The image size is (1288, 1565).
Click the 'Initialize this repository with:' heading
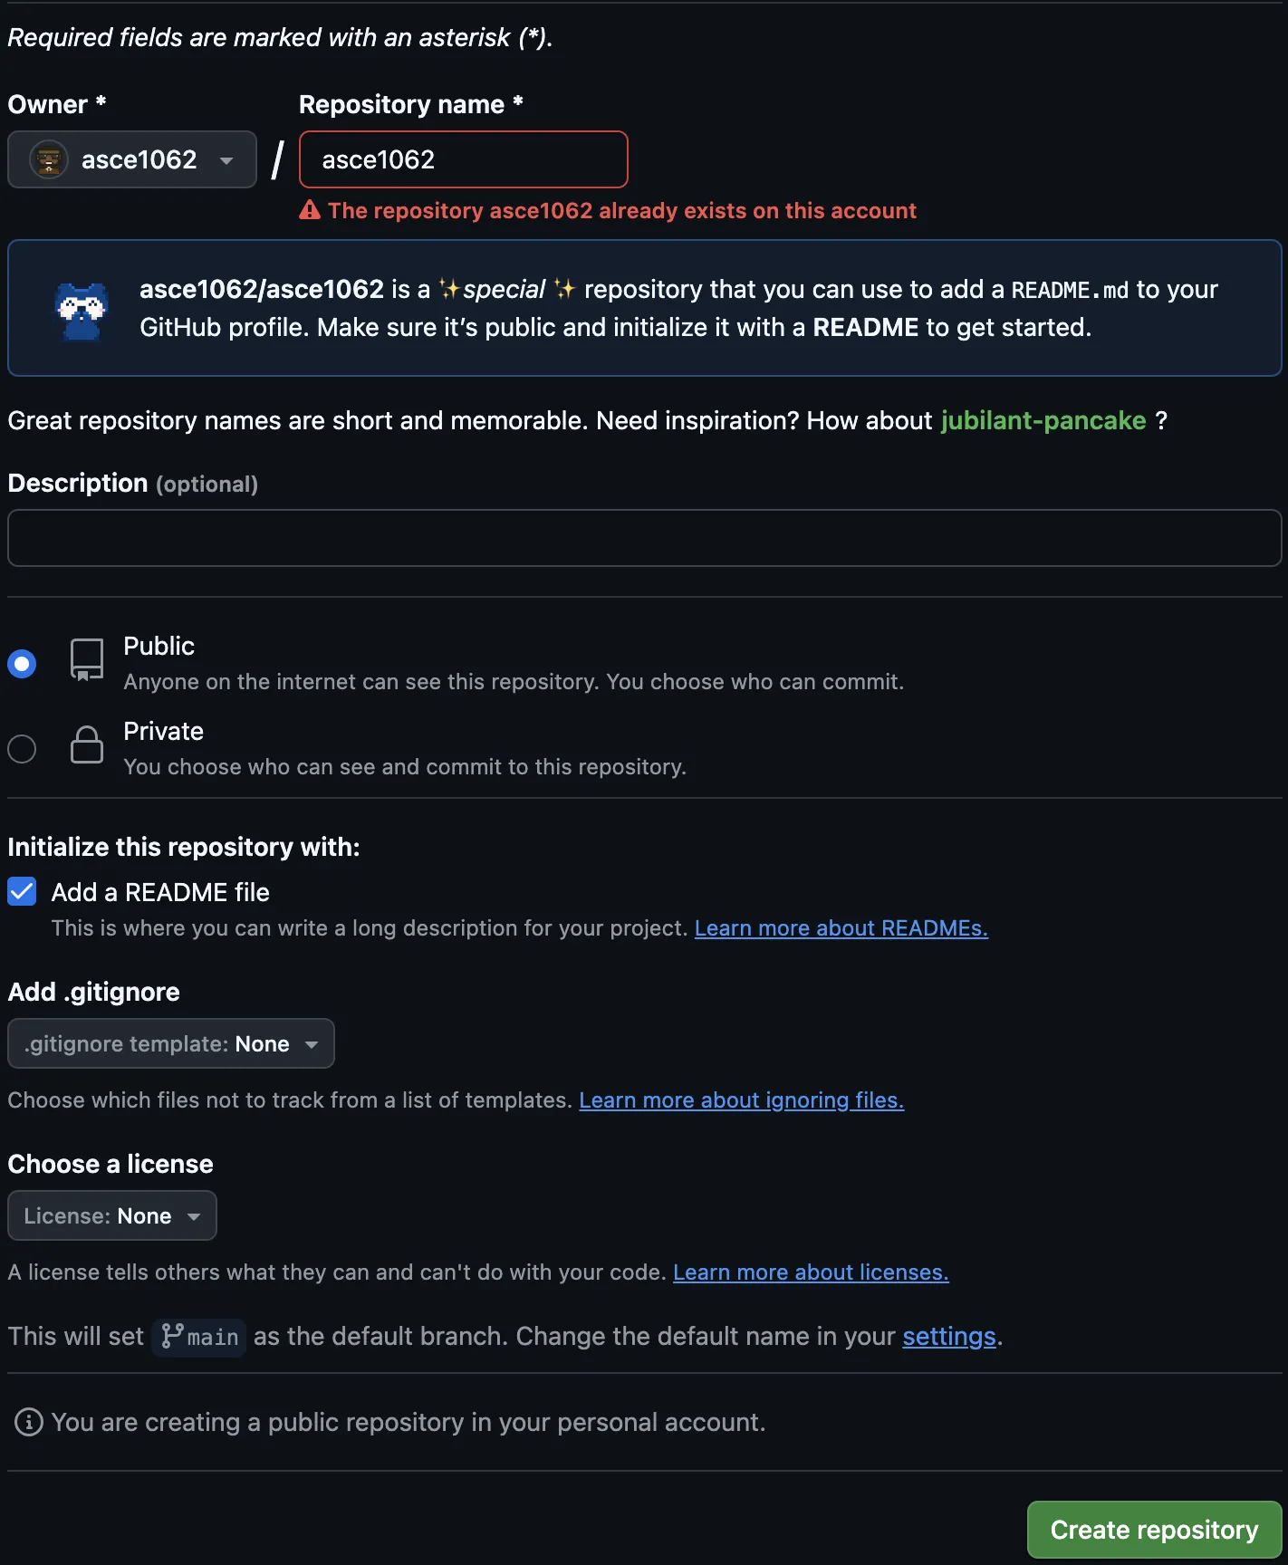coord(184,847)
